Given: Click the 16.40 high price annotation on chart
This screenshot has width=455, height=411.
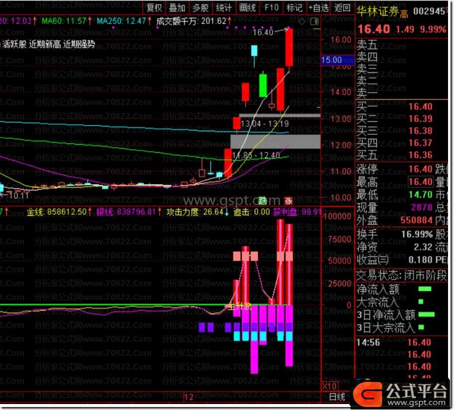Looking at the screenshot, I should click(263, 32).
